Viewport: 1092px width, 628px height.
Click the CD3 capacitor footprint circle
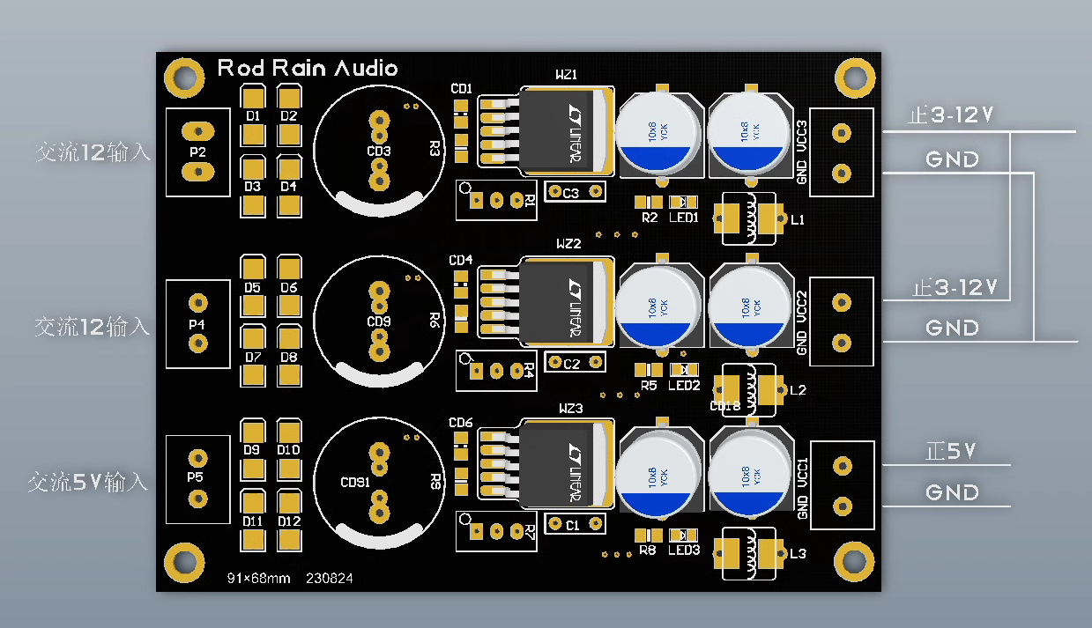click(379, 151)
